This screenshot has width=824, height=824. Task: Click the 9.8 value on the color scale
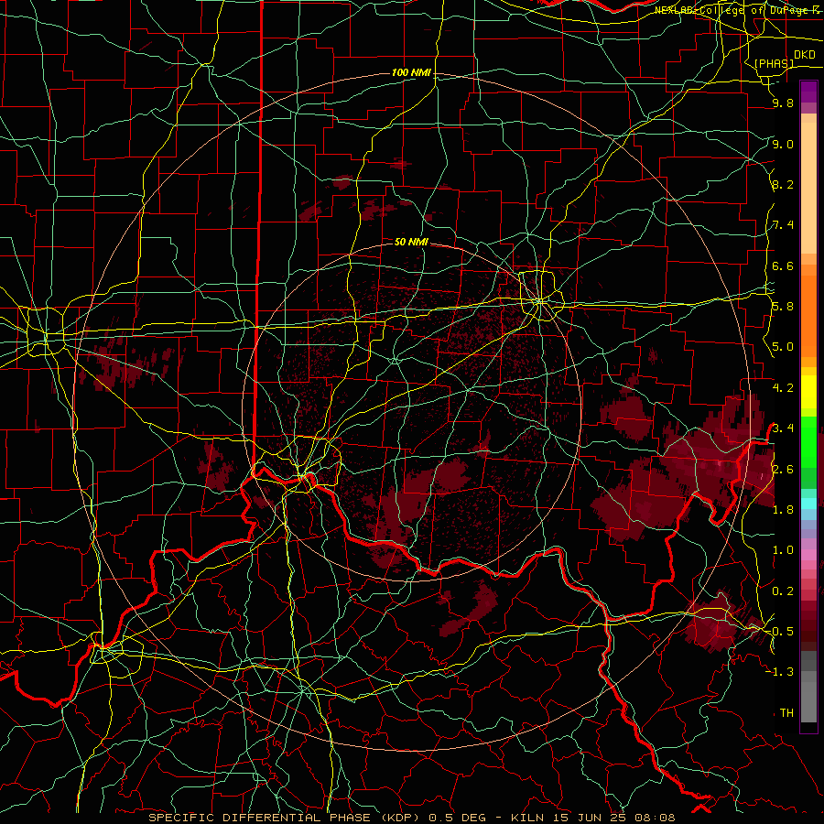(x=783, y=103)
